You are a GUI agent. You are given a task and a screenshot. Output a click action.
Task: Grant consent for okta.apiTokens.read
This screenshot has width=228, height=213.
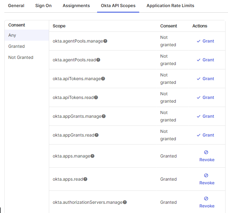[x=205, y=97]
